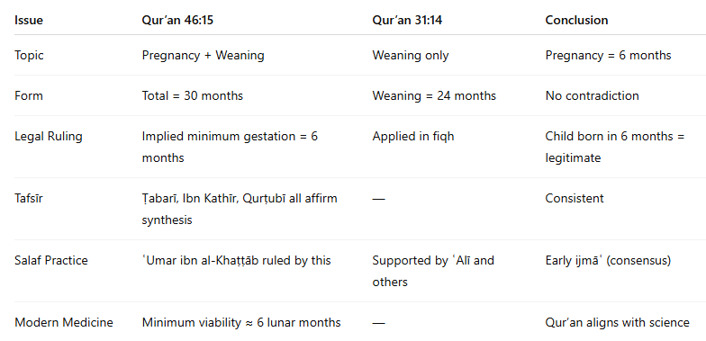Viewport: 706px width, 341px height.
Task: Click the Modern Medicine row label
Action: 63,322
